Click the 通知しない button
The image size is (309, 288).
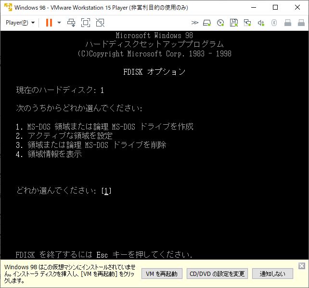pyautogui.click(x=272, y=274)
